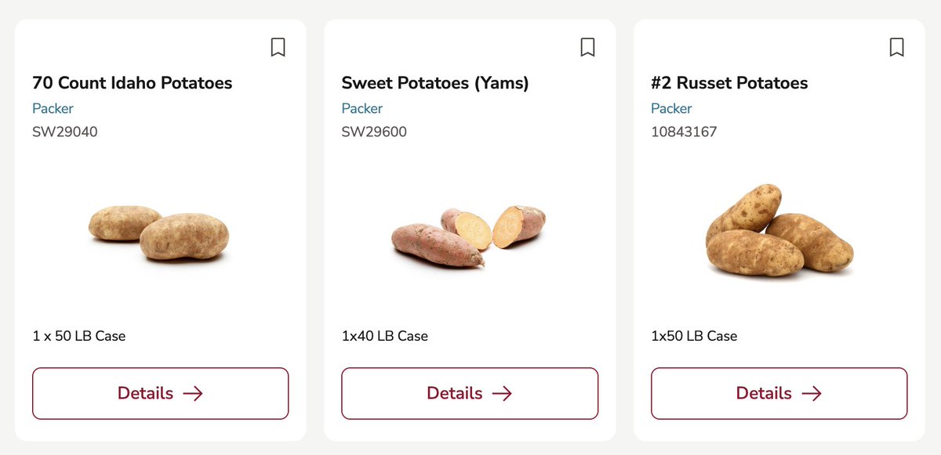Click item number SW29040

pyautogui.click(x=65, y=132)
